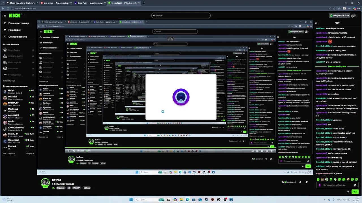The image size is (362, 203).
Task: Click the ba1raa streamer avatar
Action: click(x=45, y=183)
